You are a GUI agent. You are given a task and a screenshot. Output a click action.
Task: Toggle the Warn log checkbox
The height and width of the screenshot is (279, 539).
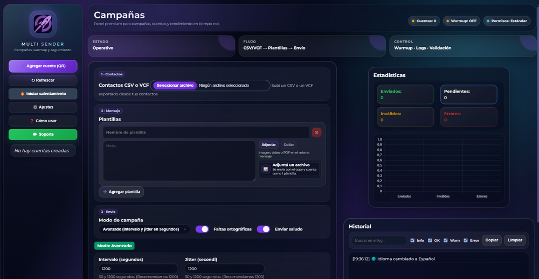tap(446, 241)
